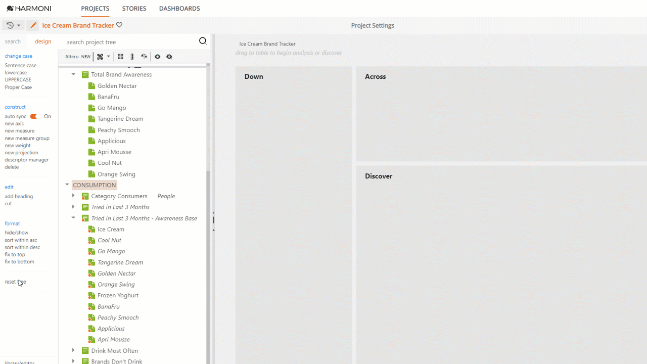Open the PROJECTS tab
Screen dimensions: 647x364
95,9
